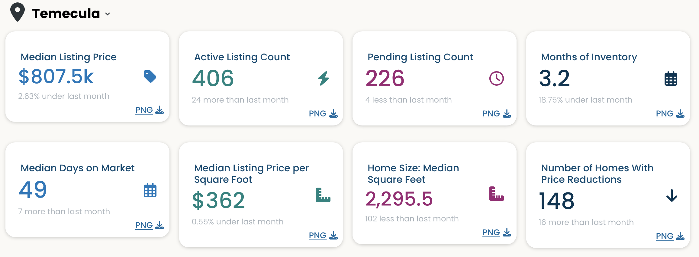Screen dimensions: 699x257
Task: Click the map pin location icon
Action: coord(18,12)
